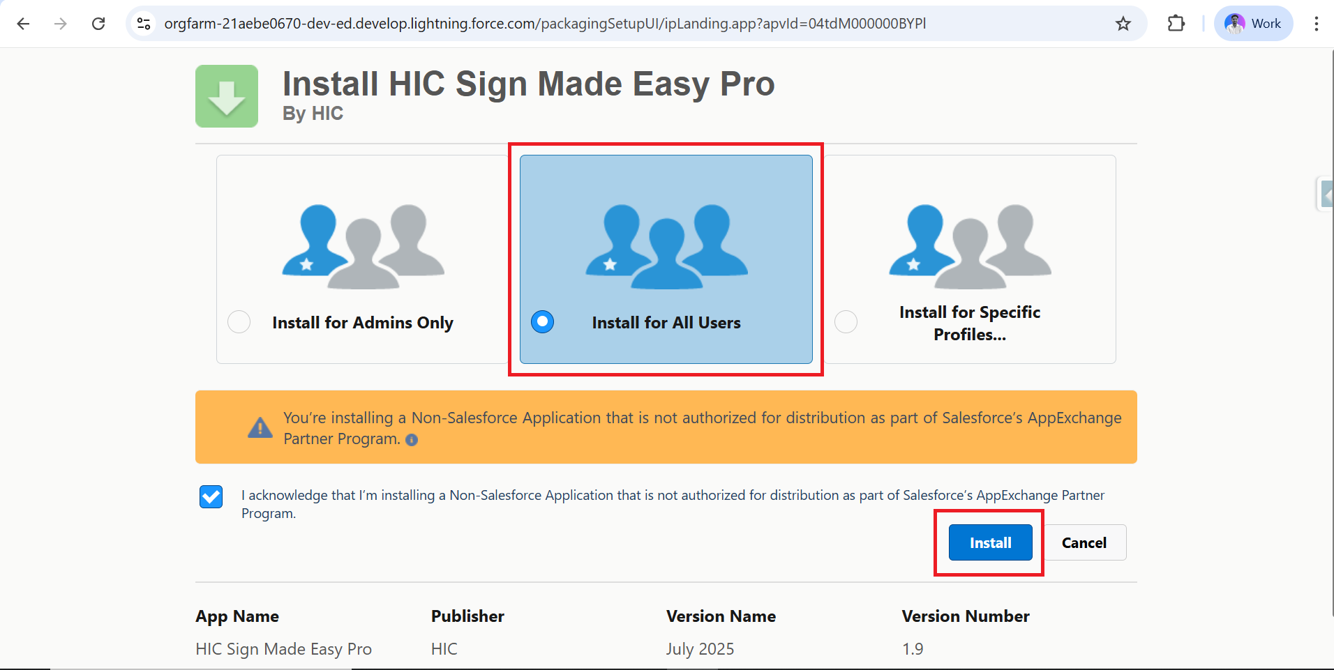Click the Install for Admins Only label

pyautogui.click(x=363, y=323)
